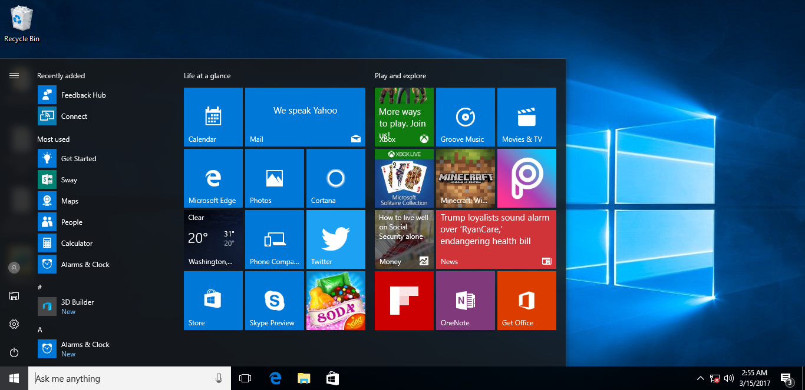Open the Xbox tile

[404, 117]
